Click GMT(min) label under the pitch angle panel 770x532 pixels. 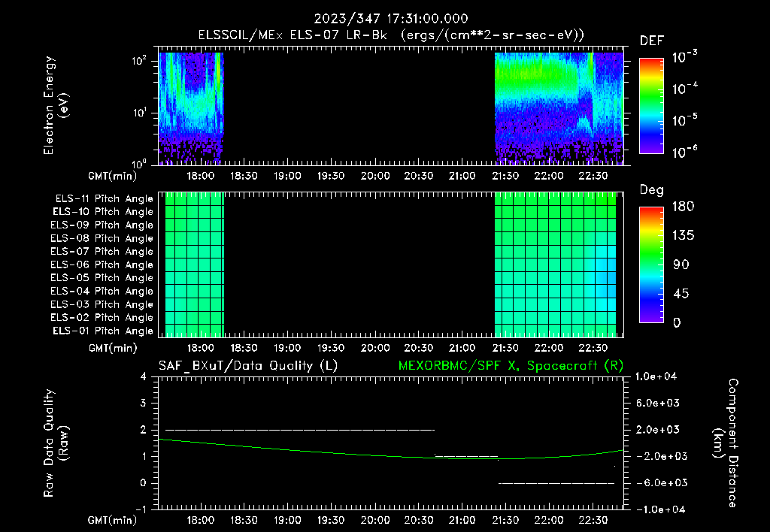[x=113, y=348]
